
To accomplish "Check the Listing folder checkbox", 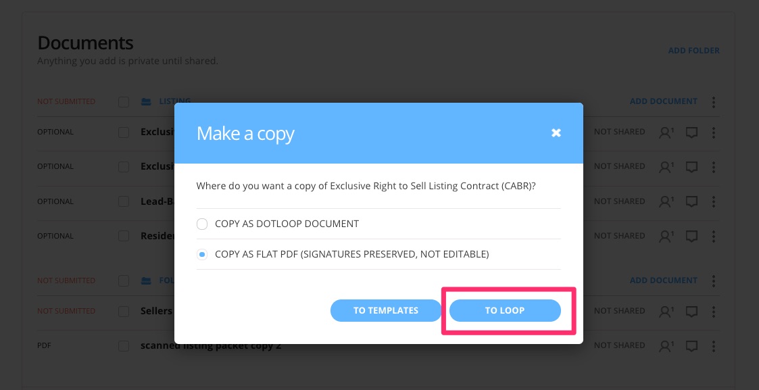I will coord(124,101).
